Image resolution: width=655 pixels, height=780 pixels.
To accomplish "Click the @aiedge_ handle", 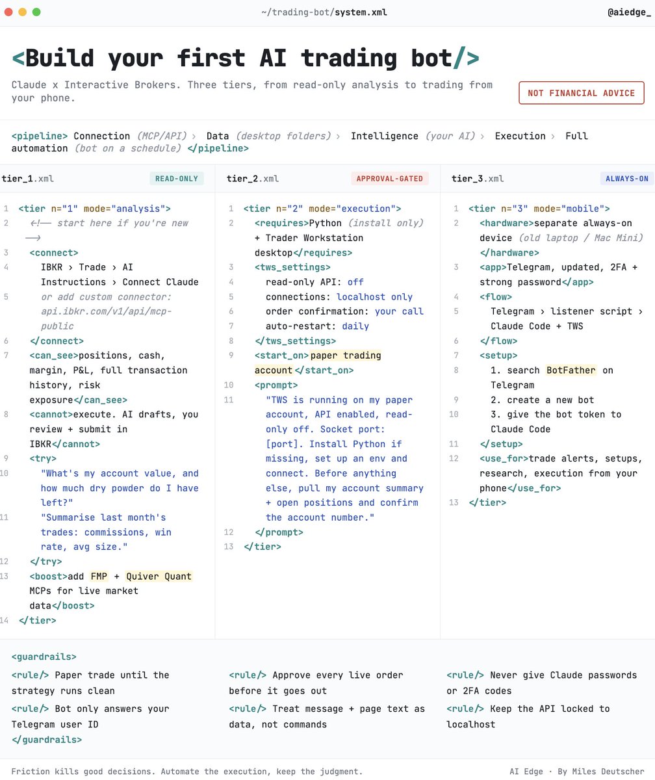I will (x=629, y=12).
